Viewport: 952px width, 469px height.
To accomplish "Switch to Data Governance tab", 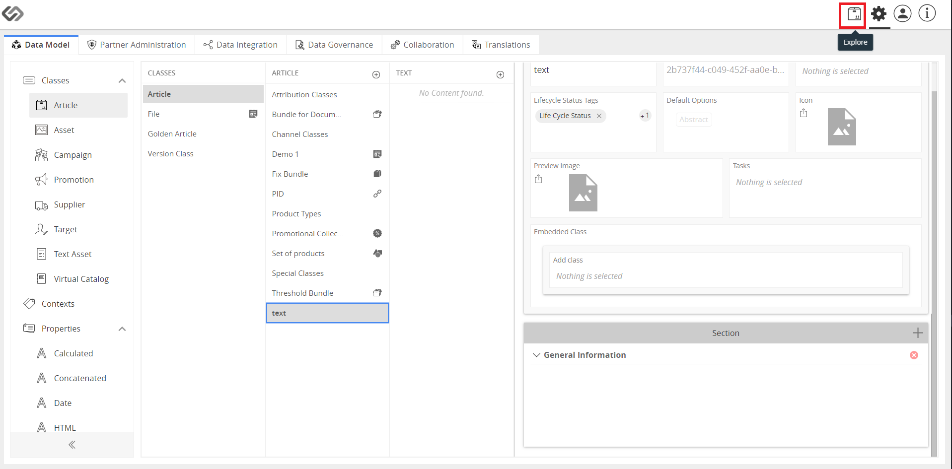I will pyautogui.click(x=334, y=45).
